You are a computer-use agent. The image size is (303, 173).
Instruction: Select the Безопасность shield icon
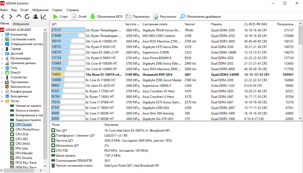click(7, 87)
